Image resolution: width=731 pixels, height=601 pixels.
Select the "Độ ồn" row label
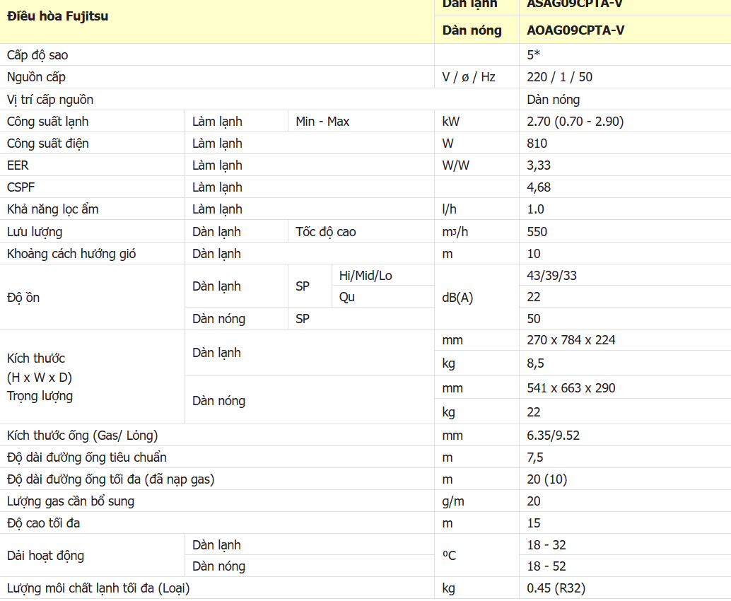(23, 298)
